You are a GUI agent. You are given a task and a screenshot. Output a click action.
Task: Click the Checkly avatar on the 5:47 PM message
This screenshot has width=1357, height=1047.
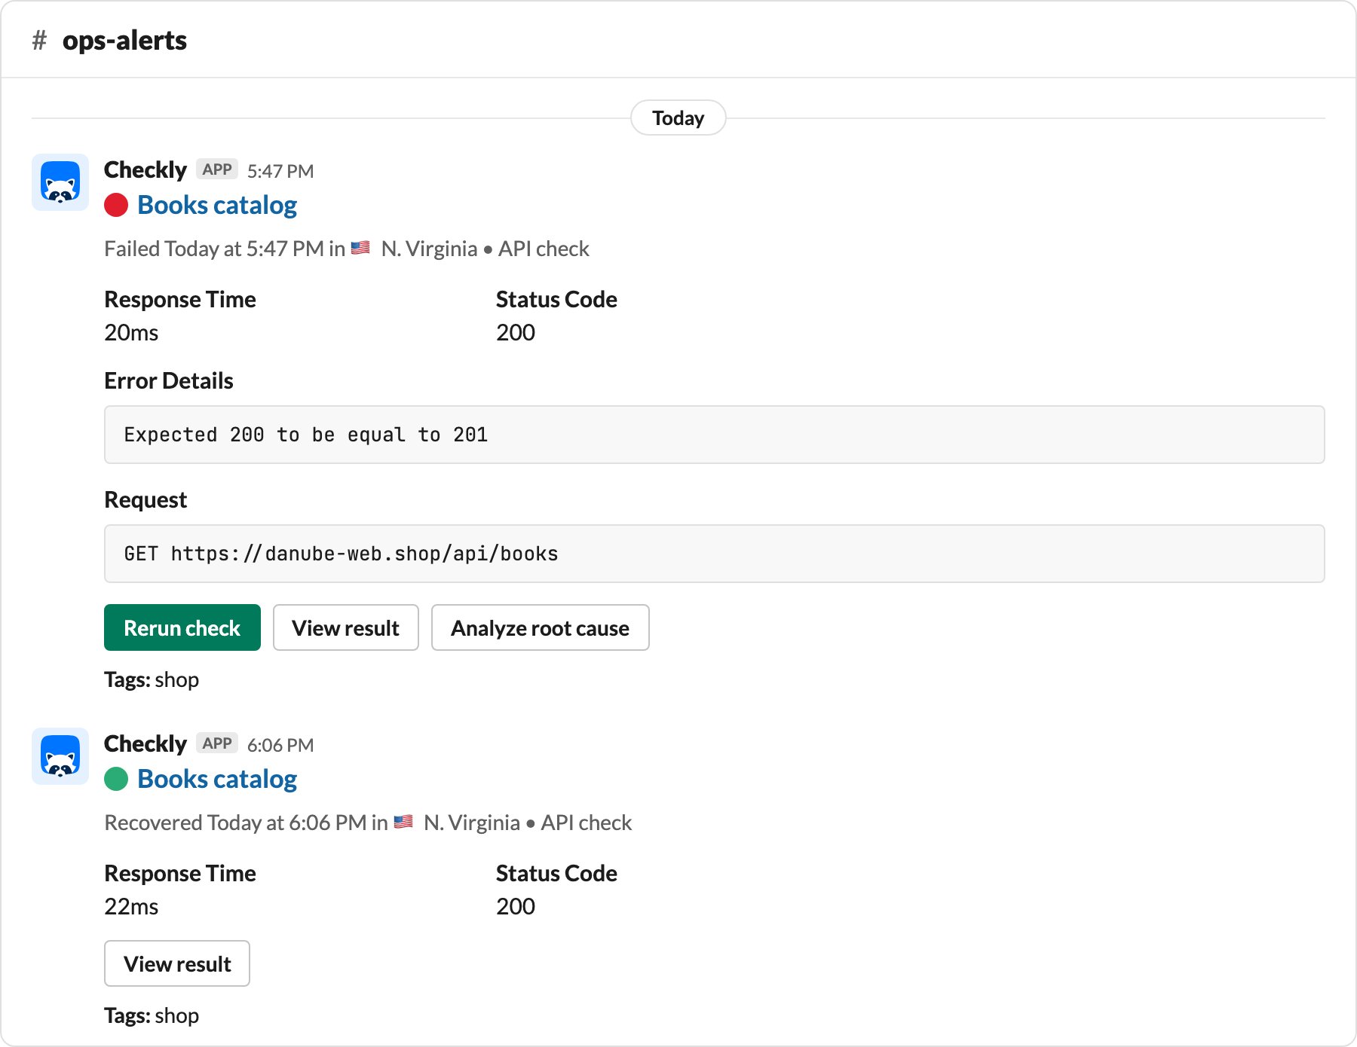click(x=60, y=183)
